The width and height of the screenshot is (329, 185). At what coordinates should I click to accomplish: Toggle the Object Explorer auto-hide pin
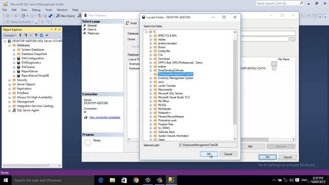56,30
